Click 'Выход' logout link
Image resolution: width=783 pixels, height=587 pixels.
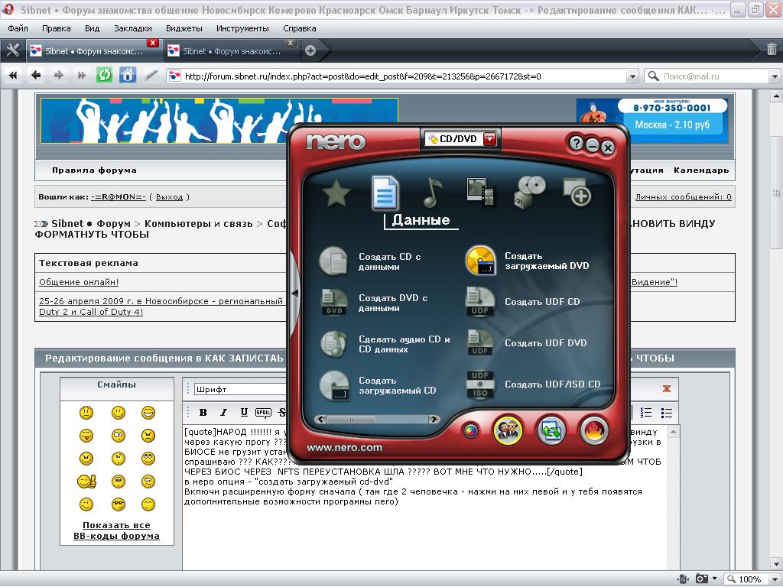[x=169, y=197]
